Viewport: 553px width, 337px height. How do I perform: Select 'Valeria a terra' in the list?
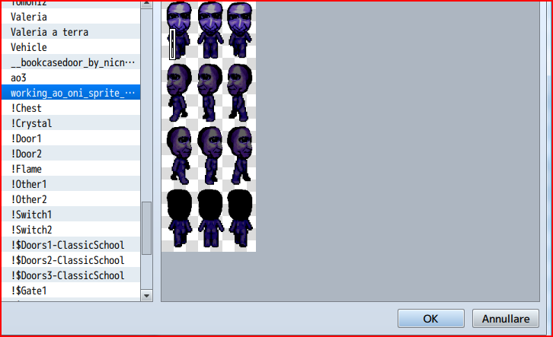pyautogui.click(x=71, y=32)
